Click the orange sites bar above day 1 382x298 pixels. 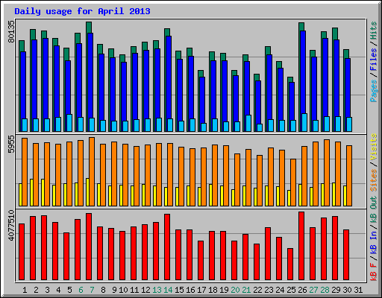[x=25, y=172]
